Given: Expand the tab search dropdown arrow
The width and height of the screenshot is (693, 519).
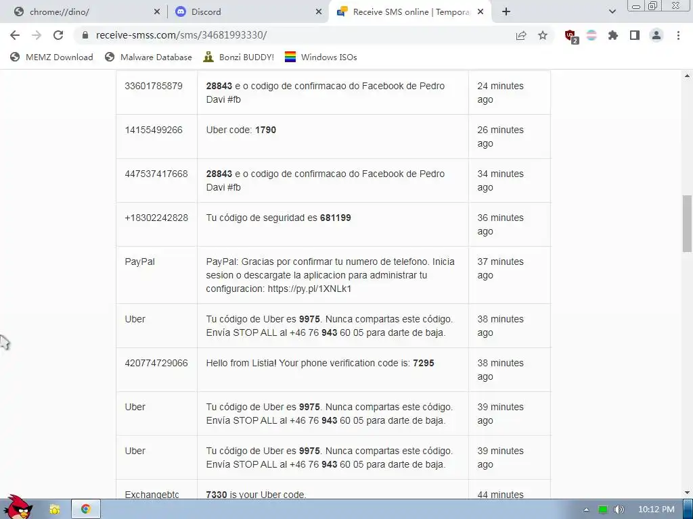Looking at the screenshot, I should [612, 12].
